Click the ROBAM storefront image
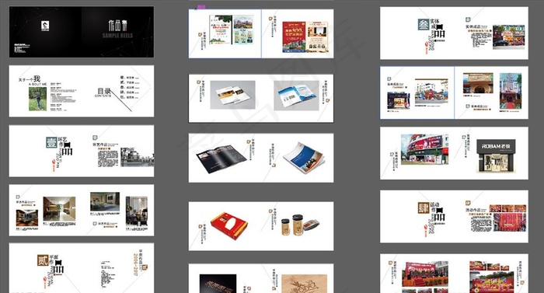Image resolution: width=544 pixels, height=293 pixels. click(496, 156)
